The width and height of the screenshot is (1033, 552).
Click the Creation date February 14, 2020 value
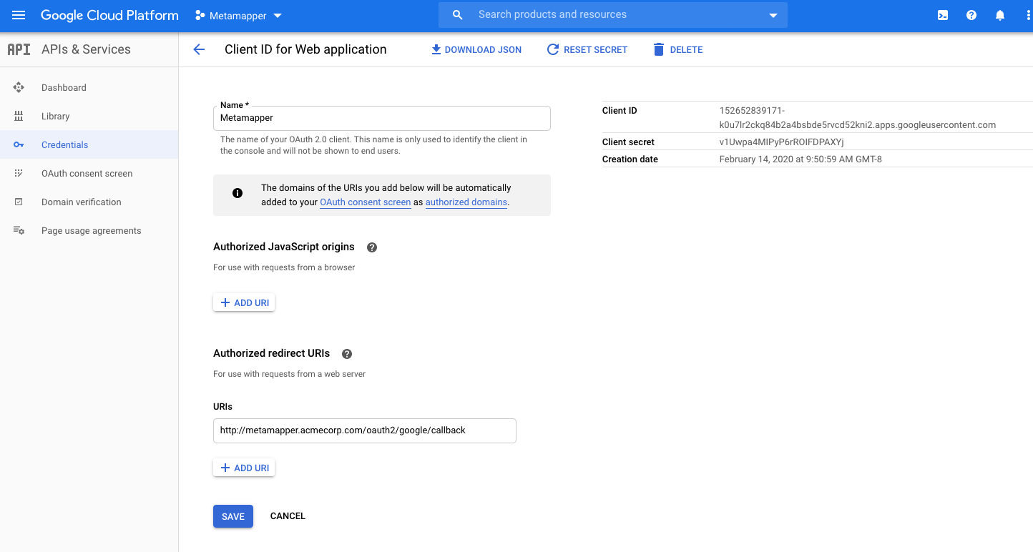(801, 159)
